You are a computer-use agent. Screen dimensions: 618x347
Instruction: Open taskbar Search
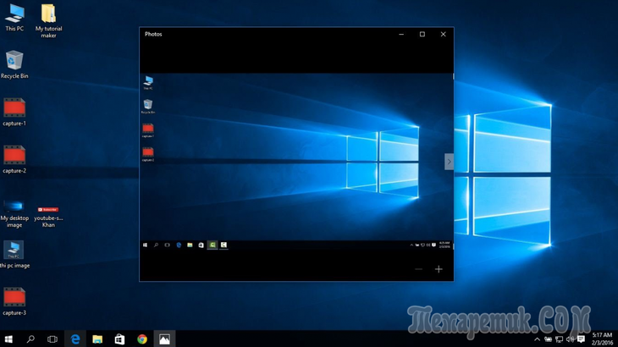tap(30, 339)
